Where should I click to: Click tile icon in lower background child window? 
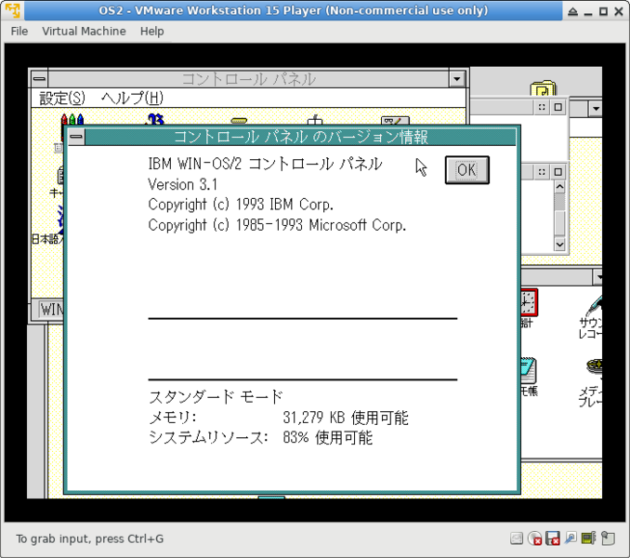[x=542, y=172]
